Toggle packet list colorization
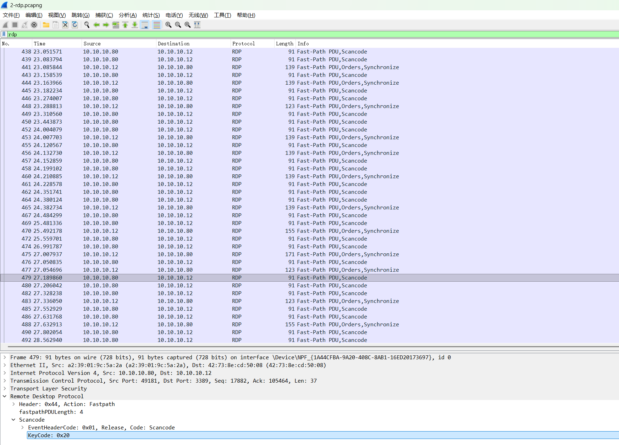 tap(156, 25)
